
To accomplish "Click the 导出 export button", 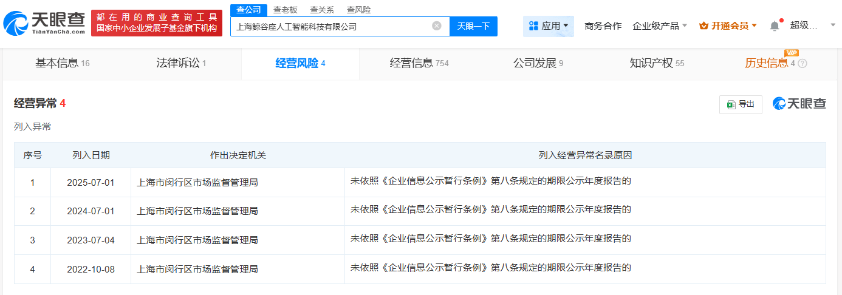I will coord(741,104).
